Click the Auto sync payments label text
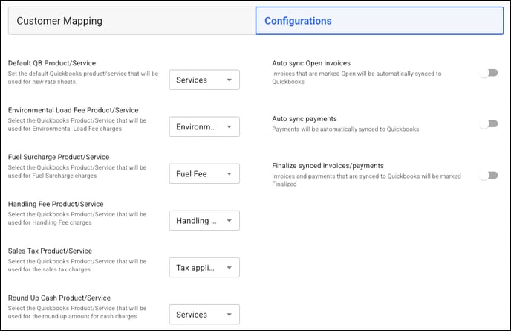This screenshot has height=331, width=511. point(305,119)
